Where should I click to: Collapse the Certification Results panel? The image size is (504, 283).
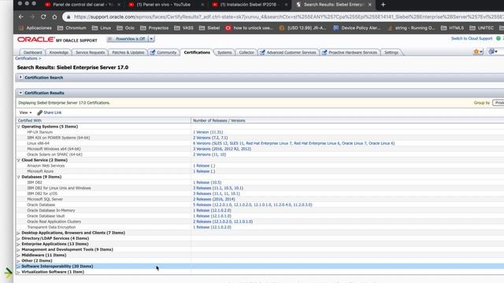pyautogui.click(x=20, y=93)
